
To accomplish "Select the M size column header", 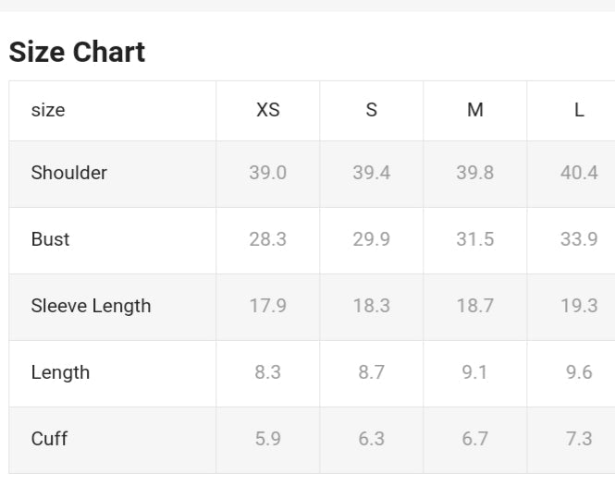I will tap(475, 110).
